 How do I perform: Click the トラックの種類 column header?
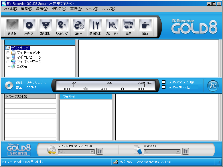tap(30, 97)
